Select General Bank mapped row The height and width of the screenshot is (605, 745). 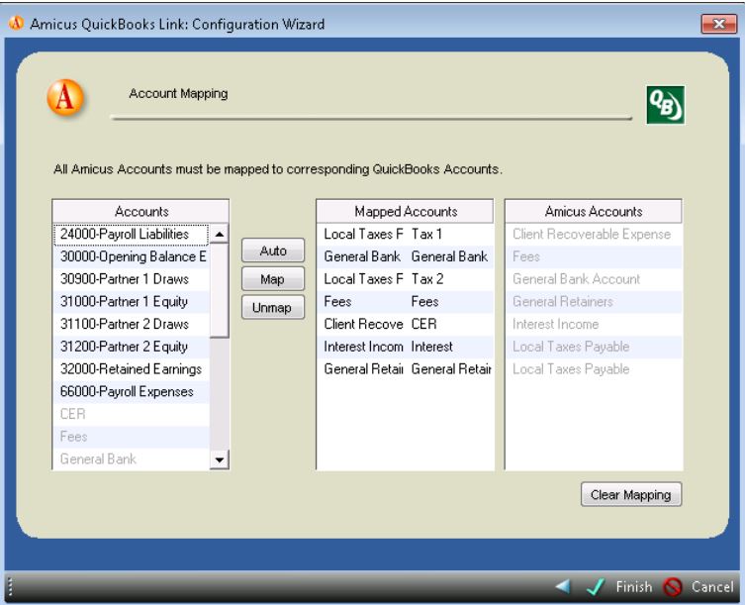coord(405,256)
